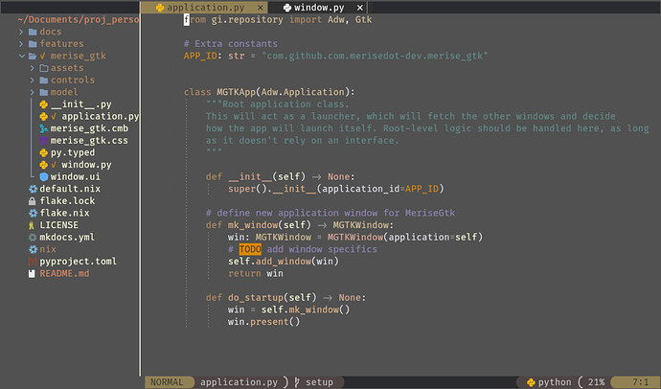Screen dimensions: 661x389
Task: Click the LICENSE file certificate icon
Action: pyautogui.click(x=32, y=225)
